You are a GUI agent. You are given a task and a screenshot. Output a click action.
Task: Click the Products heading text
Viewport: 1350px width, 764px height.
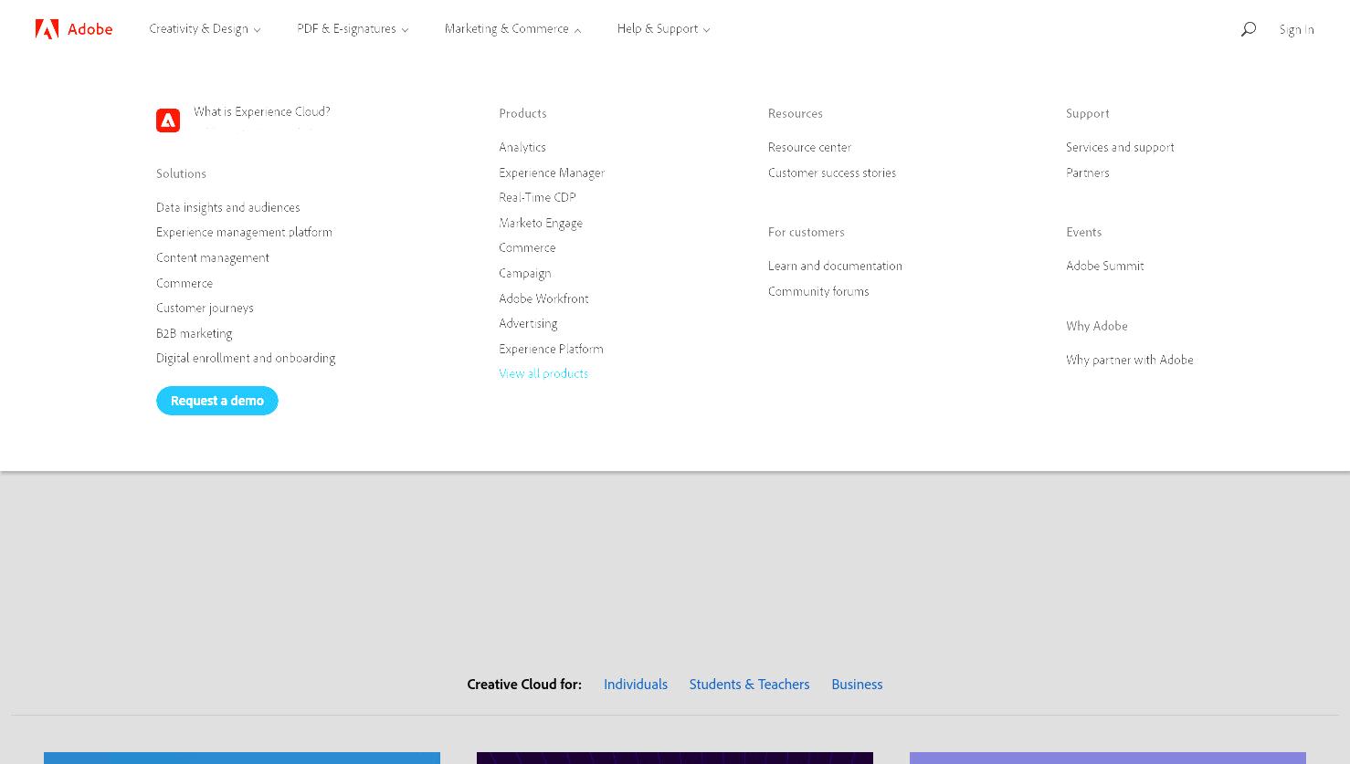pos(522,113)
